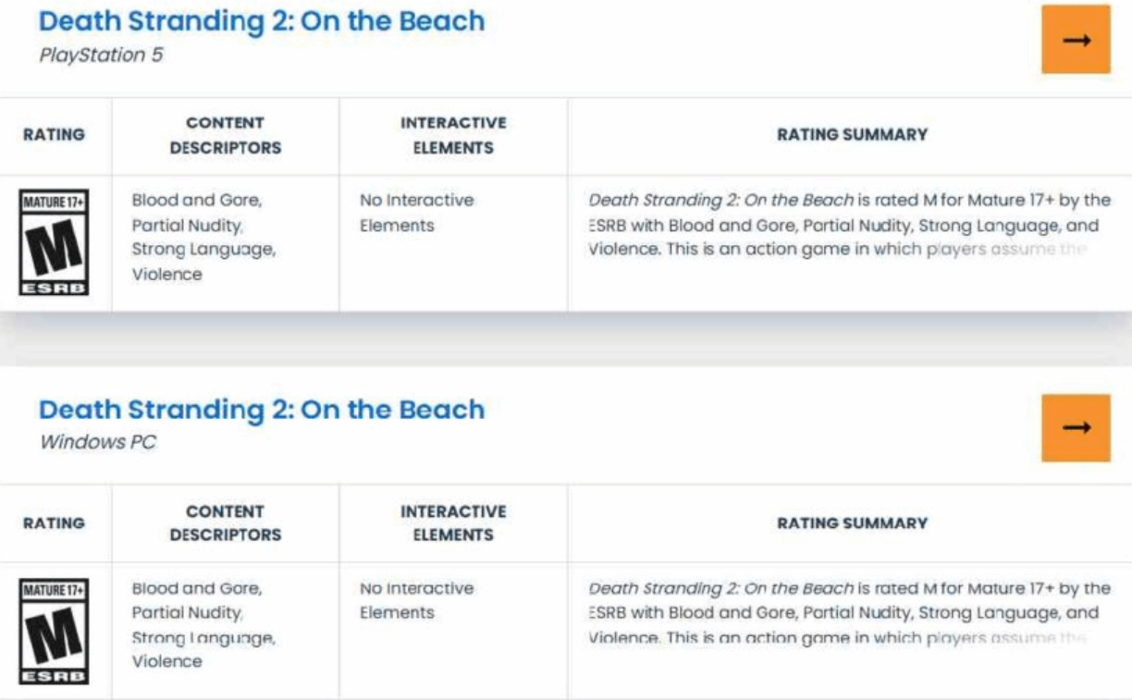Click Content Descriptors header in PlayStation 5 table
Viewport: 1132px width, 700px height.
226,135
